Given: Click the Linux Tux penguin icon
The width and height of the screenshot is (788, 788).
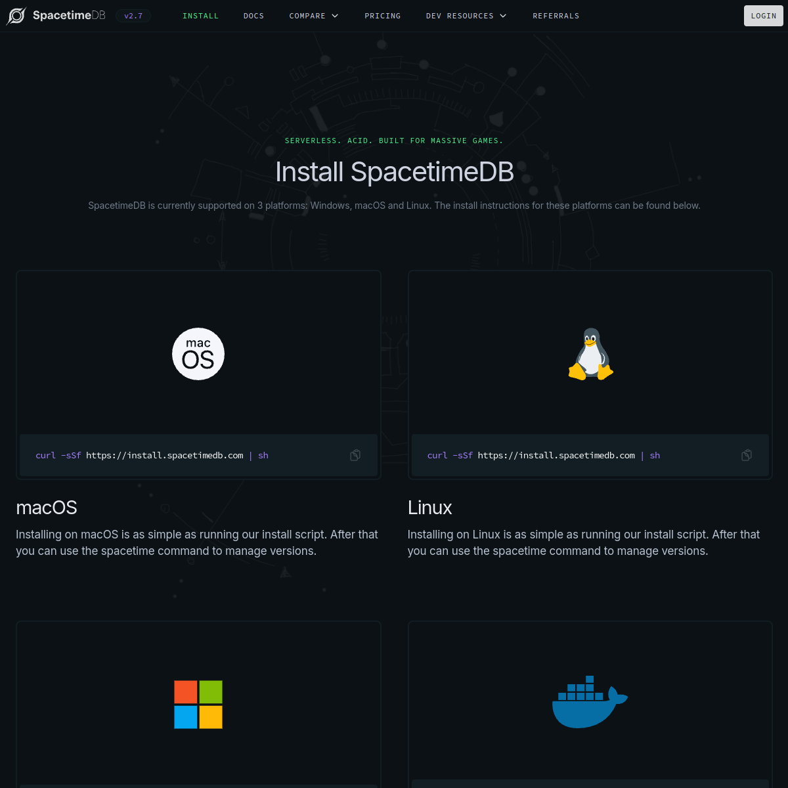Looking at the screenshot, I should point(590,354).
